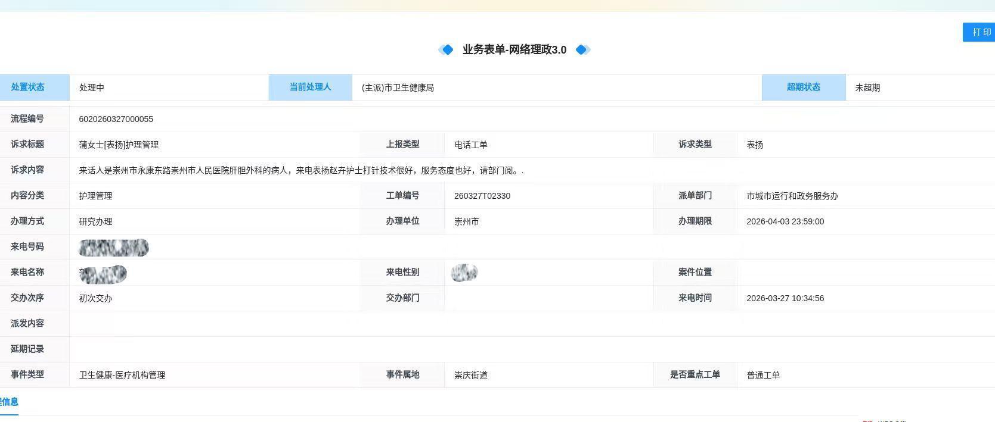Click the 事件类型 value 卫生健康-医疗机构管理
This screenshot has width=995, height=422.
click(x=122, y=375)
